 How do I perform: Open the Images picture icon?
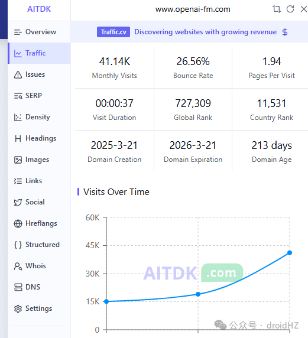click(18, 160)
